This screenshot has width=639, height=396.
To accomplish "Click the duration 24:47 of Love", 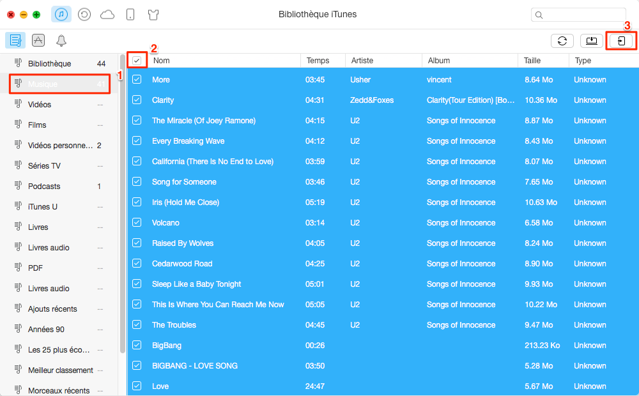I will tap(315, 386).
